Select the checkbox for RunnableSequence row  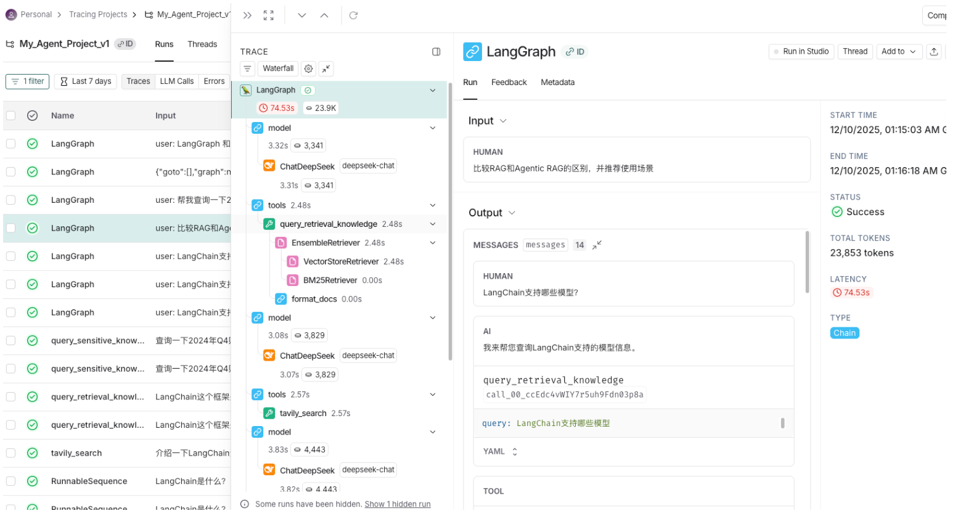[x=11, y=481]
